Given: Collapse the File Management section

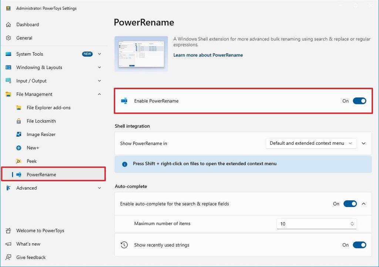Looking at the screenshot, I should pyautogui.click(x=99, y=94).
